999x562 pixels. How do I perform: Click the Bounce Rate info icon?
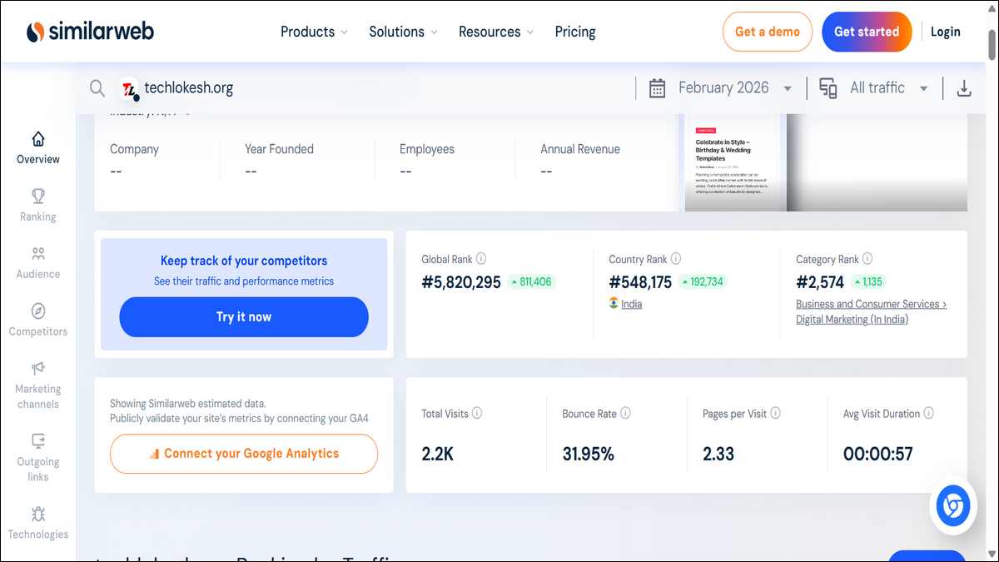(x=625, y=413)
